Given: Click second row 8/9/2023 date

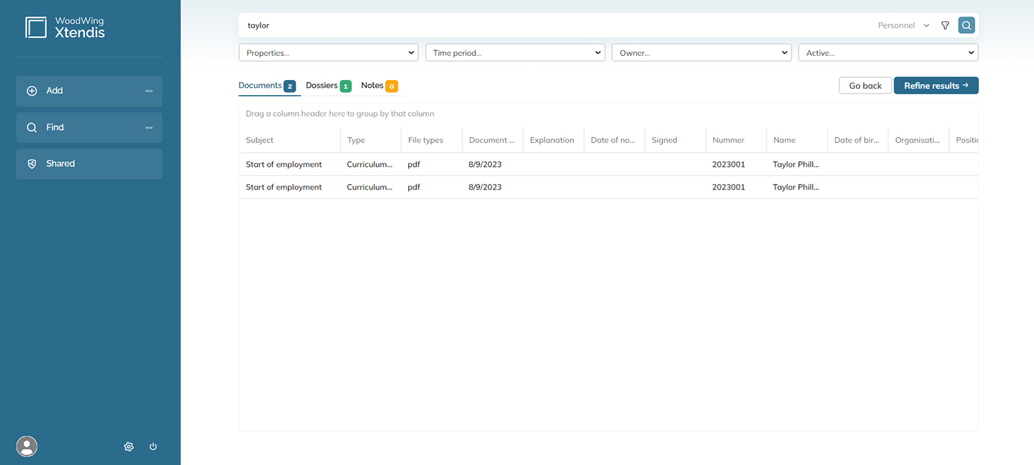Looking at the screenshot, I should point(485,187).
